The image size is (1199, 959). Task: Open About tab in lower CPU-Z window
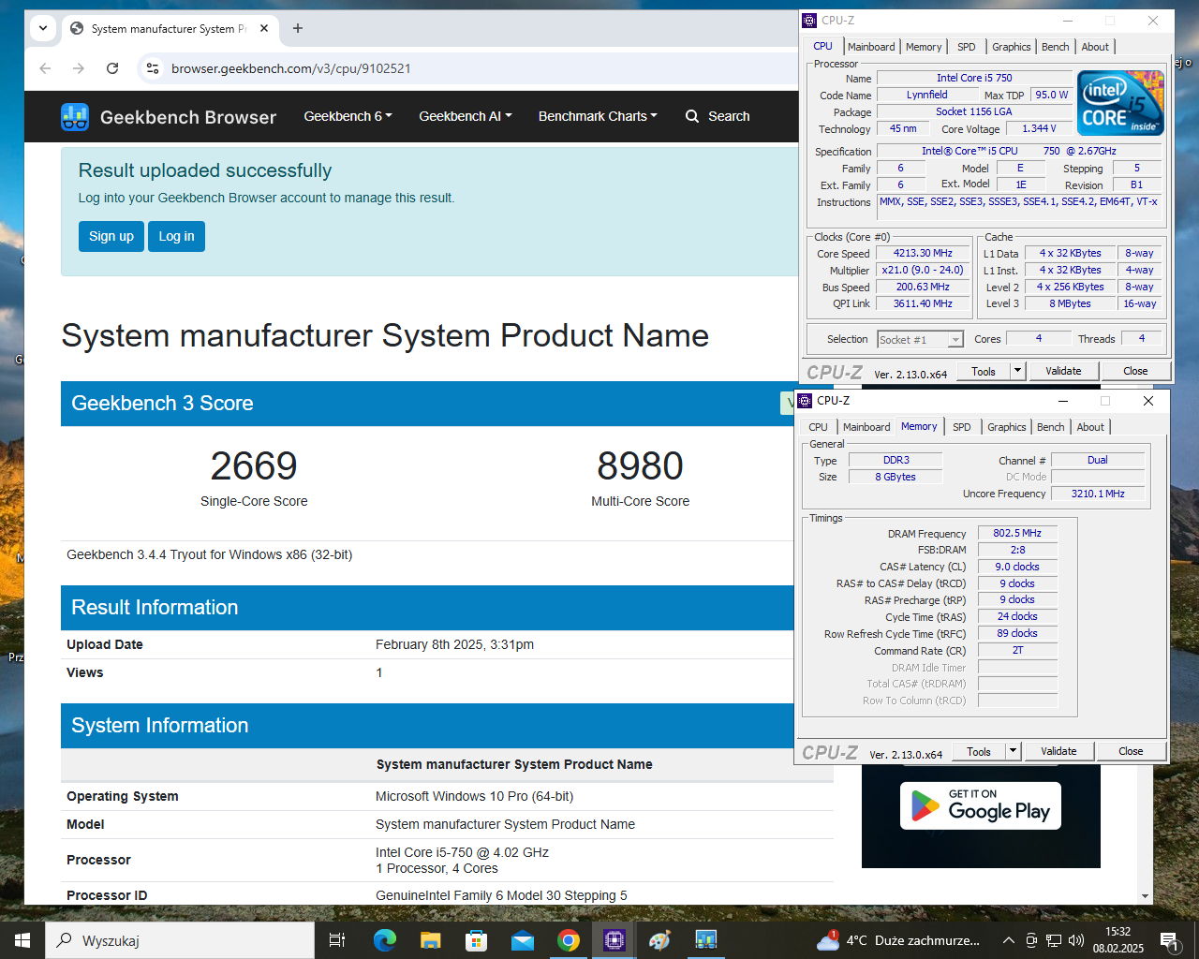pos(1090,427)
